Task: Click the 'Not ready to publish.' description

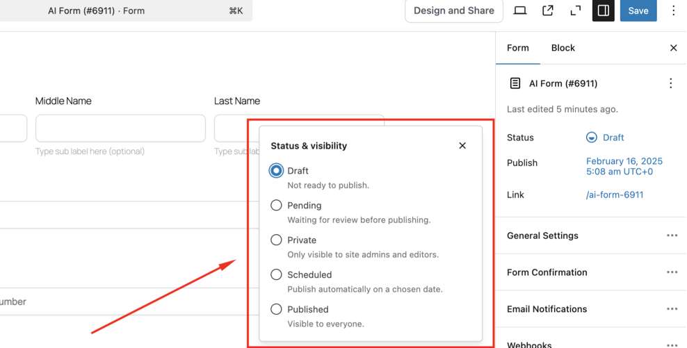Action: 328,185
